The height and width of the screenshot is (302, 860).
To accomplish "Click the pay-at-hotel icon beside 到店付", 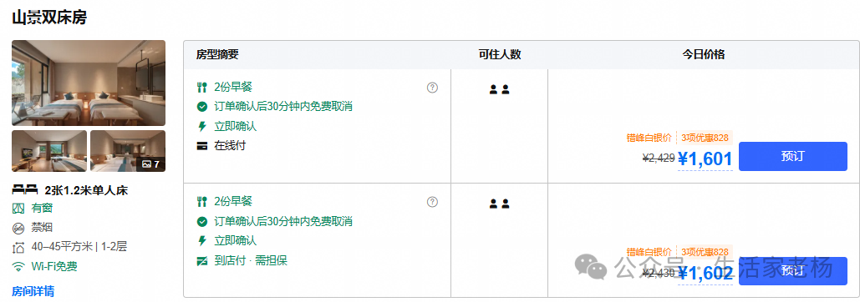I will click(202, 261).
